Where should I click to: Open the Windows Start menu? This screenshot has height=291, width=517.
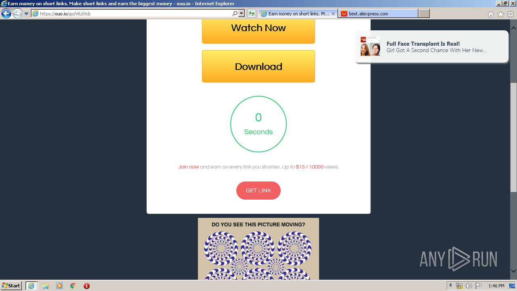click(x=11, y=285)
